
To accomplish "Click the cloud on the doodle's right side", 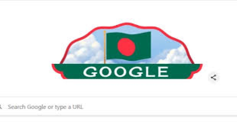I will pyautogui.click(x=174, y=56).
